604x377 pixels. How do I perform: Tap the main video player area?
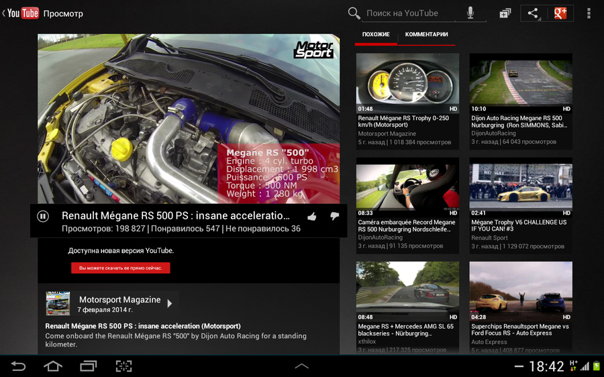pos(189,119)
